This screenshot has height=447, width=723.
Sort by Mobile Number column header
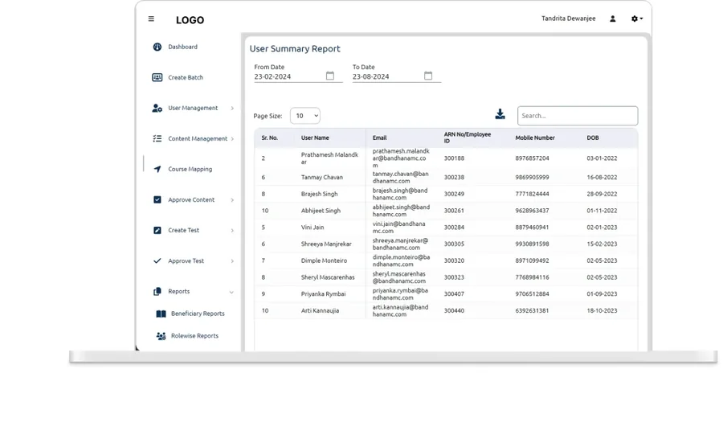535,138
